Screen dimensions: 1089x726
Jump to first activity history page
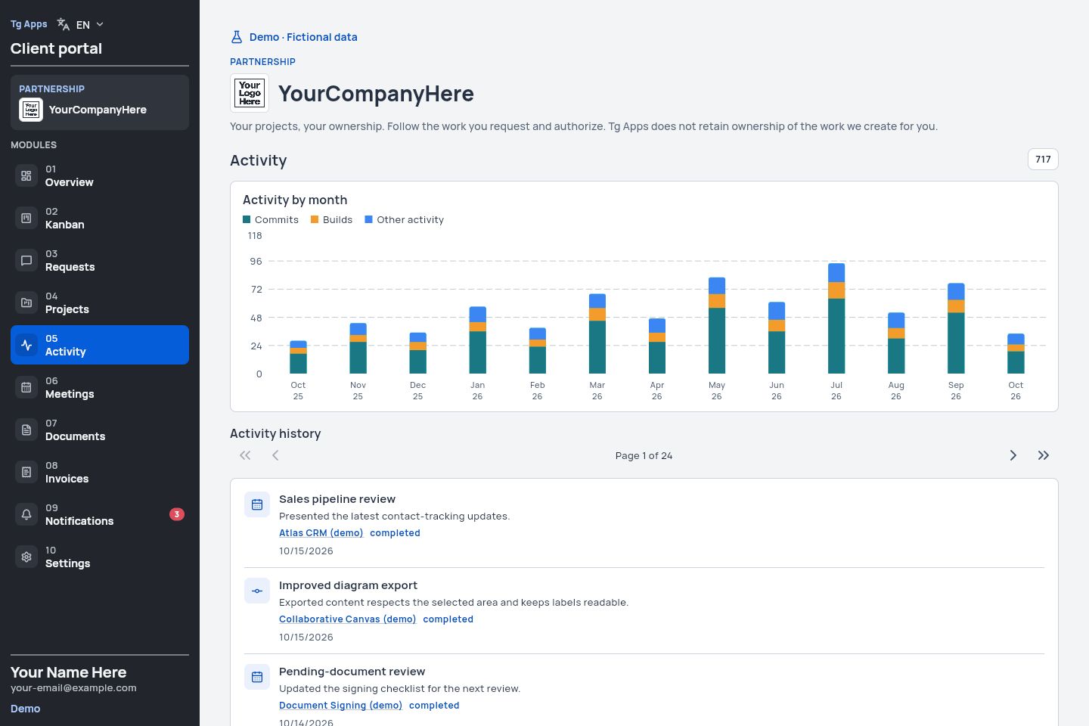pyautogui.click(x=245, y=455)
